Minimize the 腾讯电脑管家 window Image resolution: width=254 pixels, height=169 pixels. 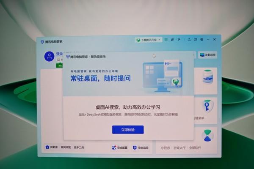[208, 39]
